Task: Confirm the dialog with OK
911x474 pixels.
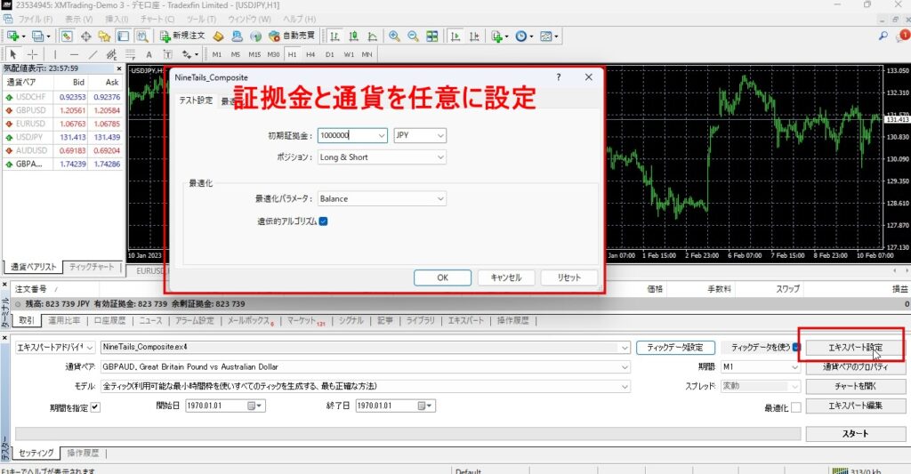Action: click(442, 277)
